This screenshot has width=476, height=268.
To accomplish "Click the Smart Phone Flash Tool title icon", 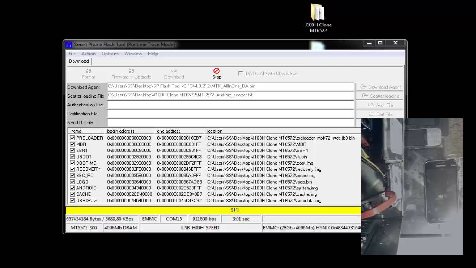I will pos(69,45).
